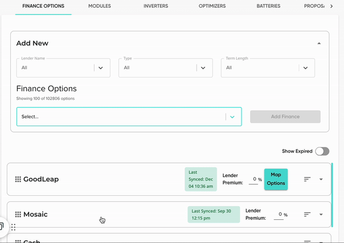Expand the Mosaic lender row
Viewport: 344px width, 243px height.
coord(321,214)
